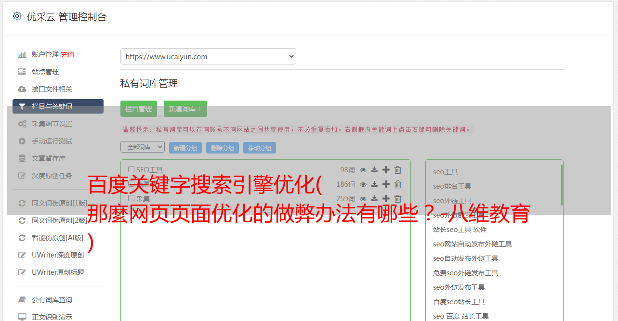Download the 采集 library
The height and width of the screenshot is (321, 618).
point(374,198)
